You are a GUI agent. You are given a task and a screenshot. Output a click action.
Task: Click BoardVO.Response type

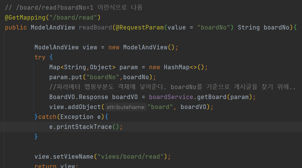(x=78, y=97)
